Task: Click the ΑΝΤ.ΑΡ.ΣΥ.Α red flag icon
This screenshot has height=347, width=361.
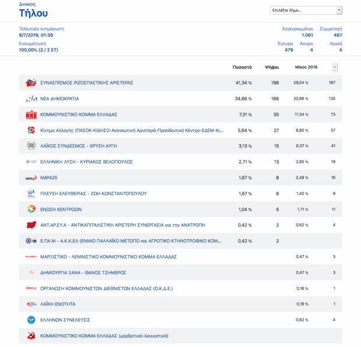Action: 31,225
